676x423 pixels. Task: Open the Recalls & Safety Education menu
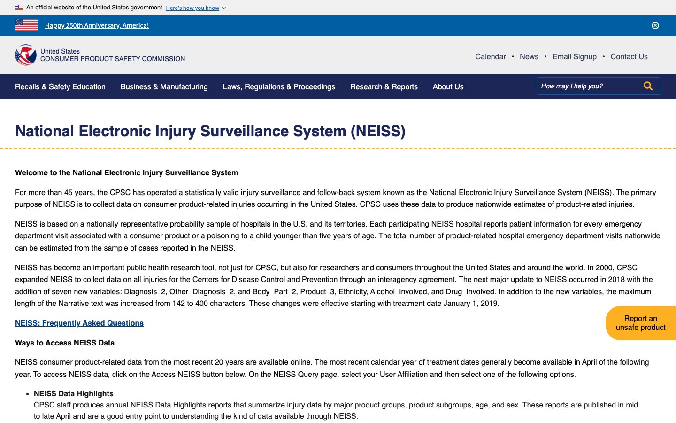[x=60, y=86]
